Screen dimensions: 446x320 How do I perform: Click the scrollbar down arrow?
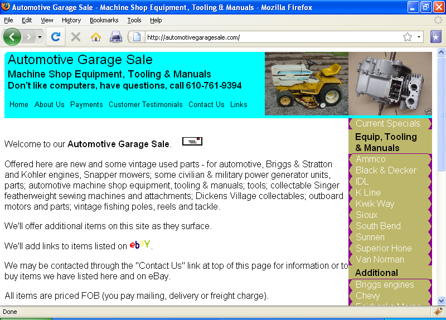441,300
